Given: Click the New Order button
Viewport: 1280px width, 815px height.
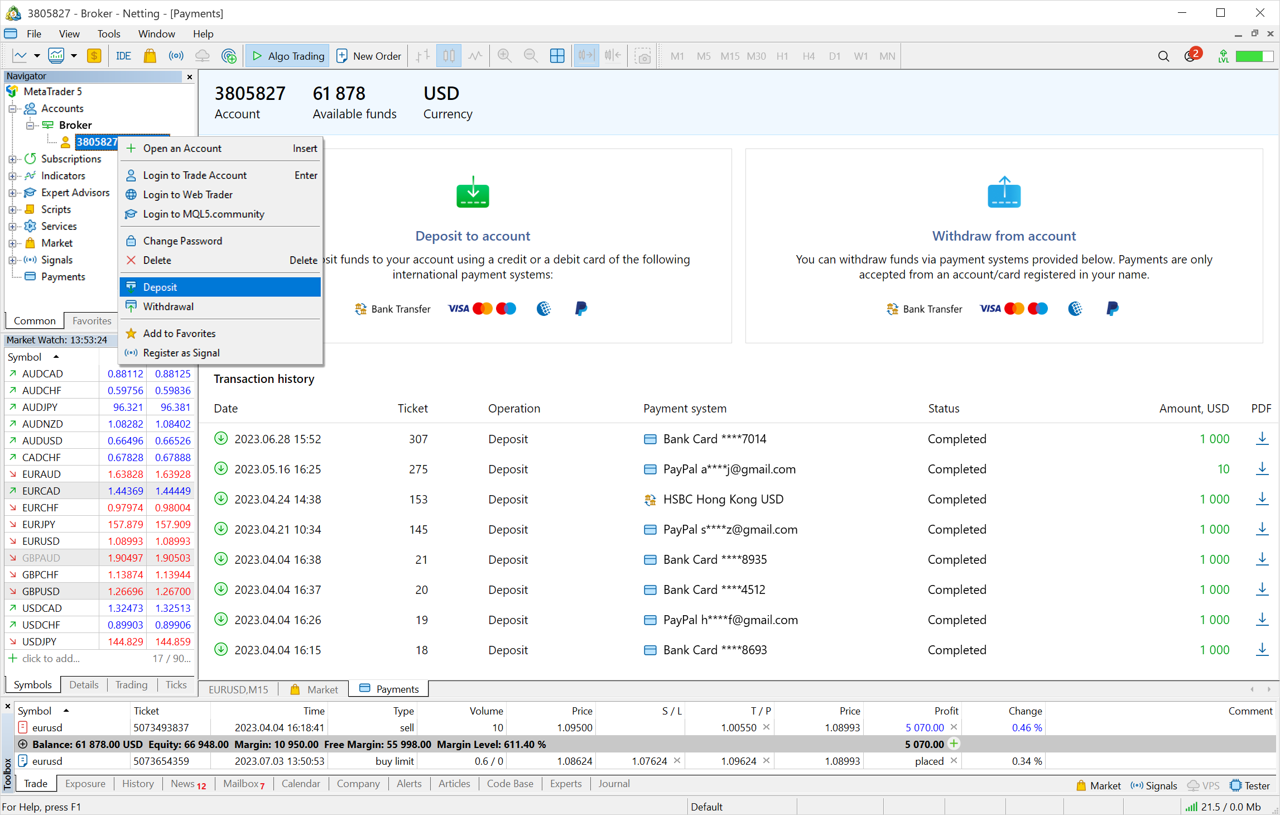Looking at the screenshot, I should (x=369, y=56).
